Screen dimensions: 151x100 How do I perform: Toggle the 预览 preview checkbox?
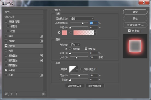coord(129,31)
